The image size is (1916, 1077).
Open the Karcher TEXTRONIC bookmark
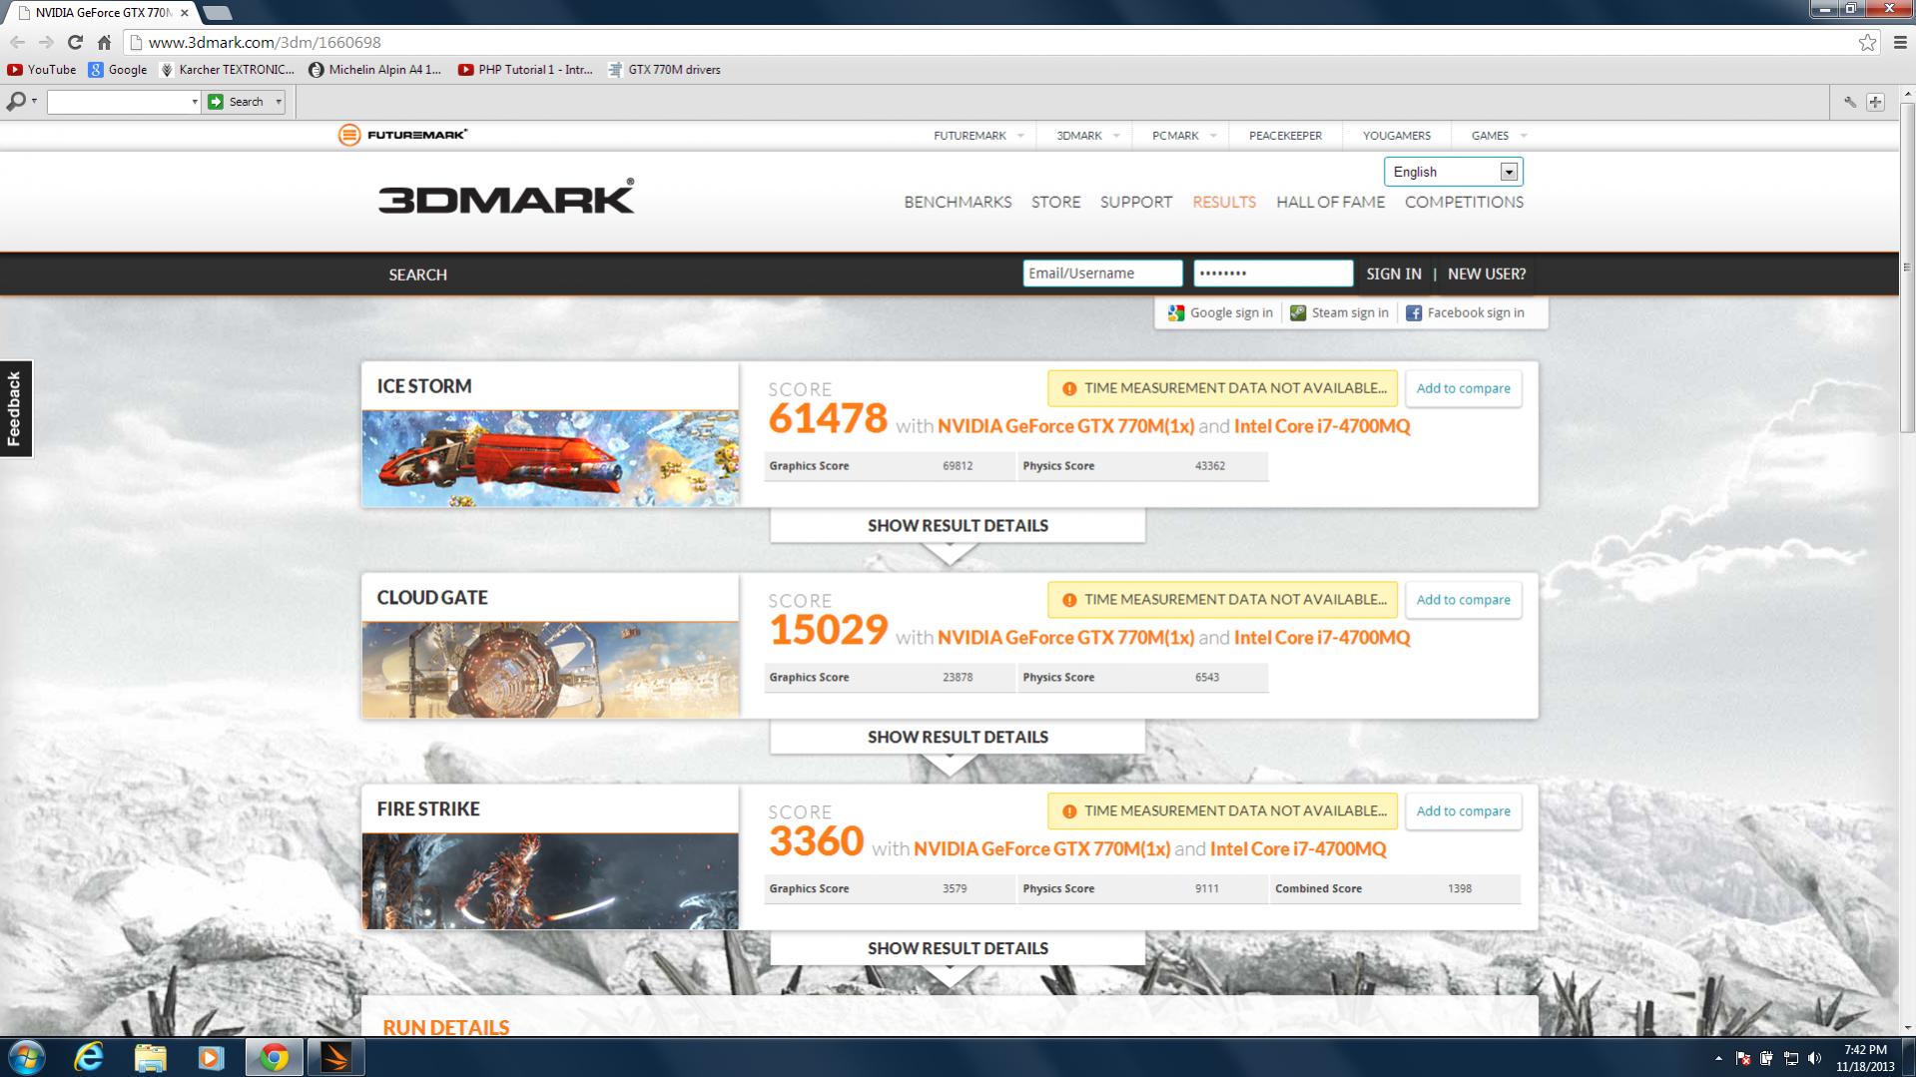coord(228,70)
